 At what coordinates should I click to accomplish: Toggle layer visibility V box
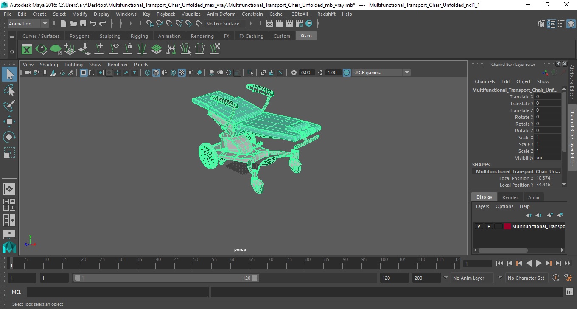[x=479, y=226]
